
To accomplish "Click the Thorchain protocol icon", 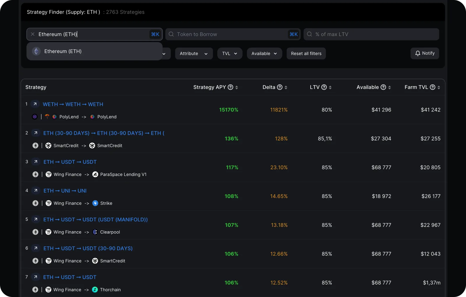I will pos(95,290).
